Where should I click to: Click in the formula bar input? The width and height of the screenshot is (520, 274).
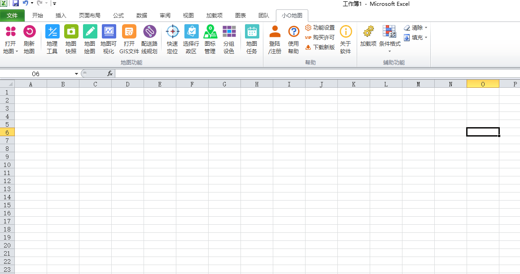pos(317,73)
